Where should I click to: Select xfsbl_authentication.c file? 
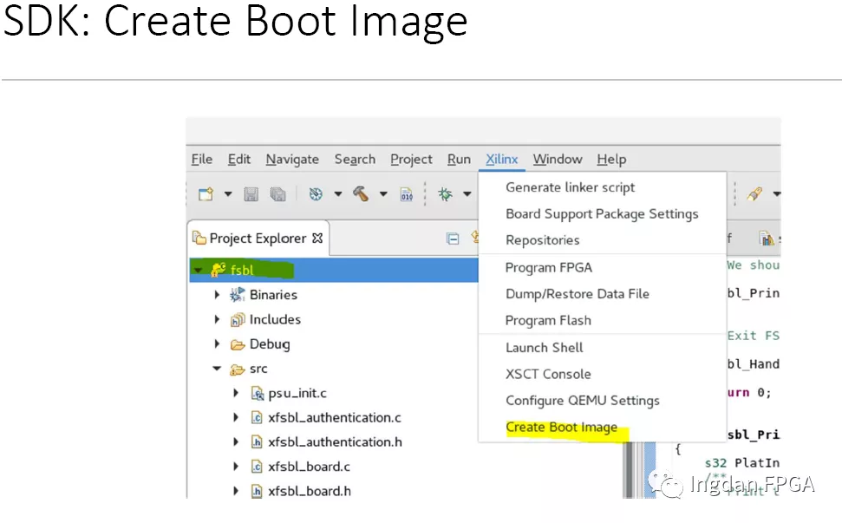pyautogui.click(x=335, y=418)
